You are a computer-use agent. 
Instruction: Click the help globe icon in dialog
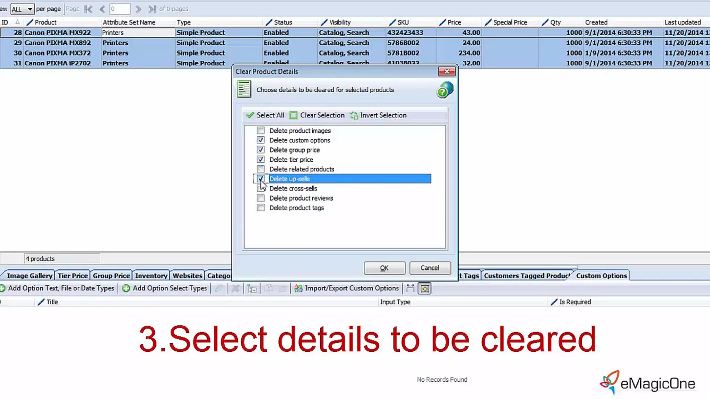click(x=445, y=90)
